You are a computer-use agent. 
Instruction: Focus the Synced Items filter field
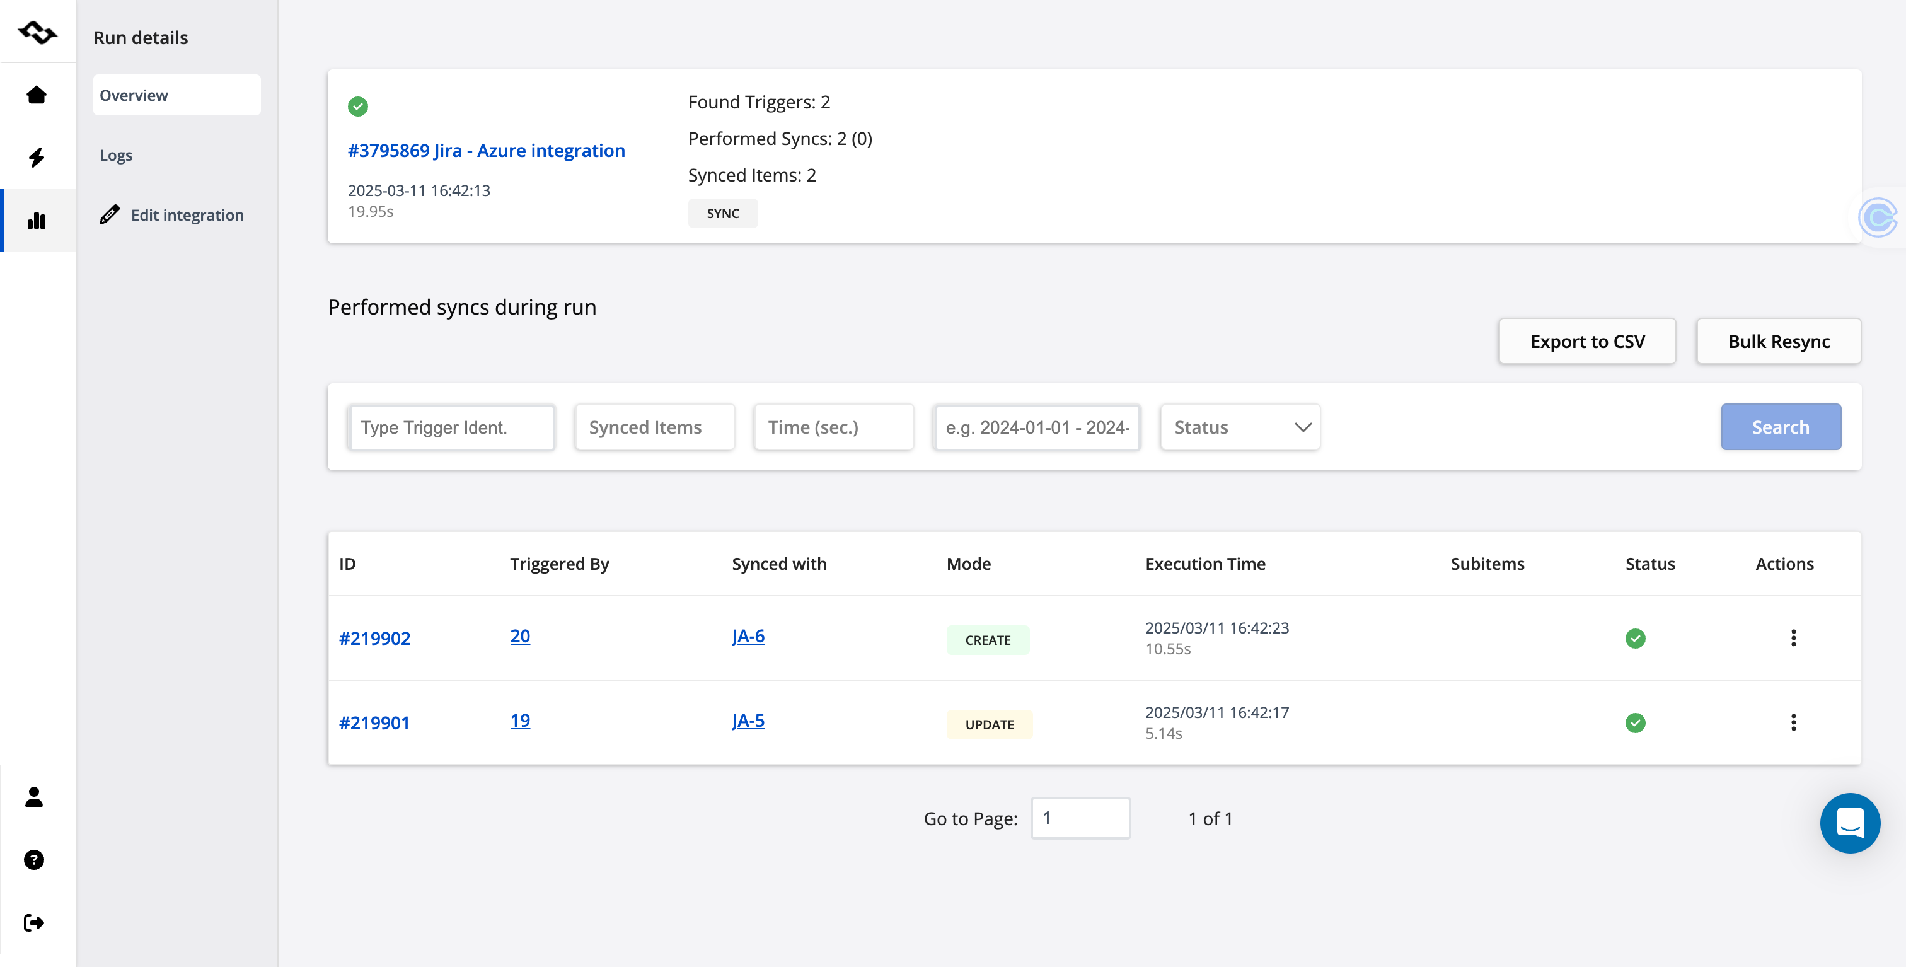(x=655, y=427)
